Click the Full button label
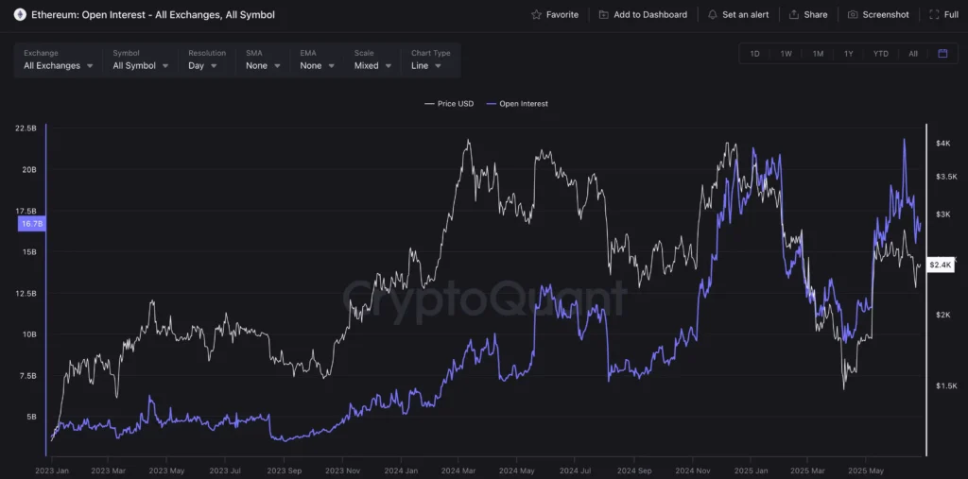Image resolution: width=968 pixels, height=479 pixels. 951,14
